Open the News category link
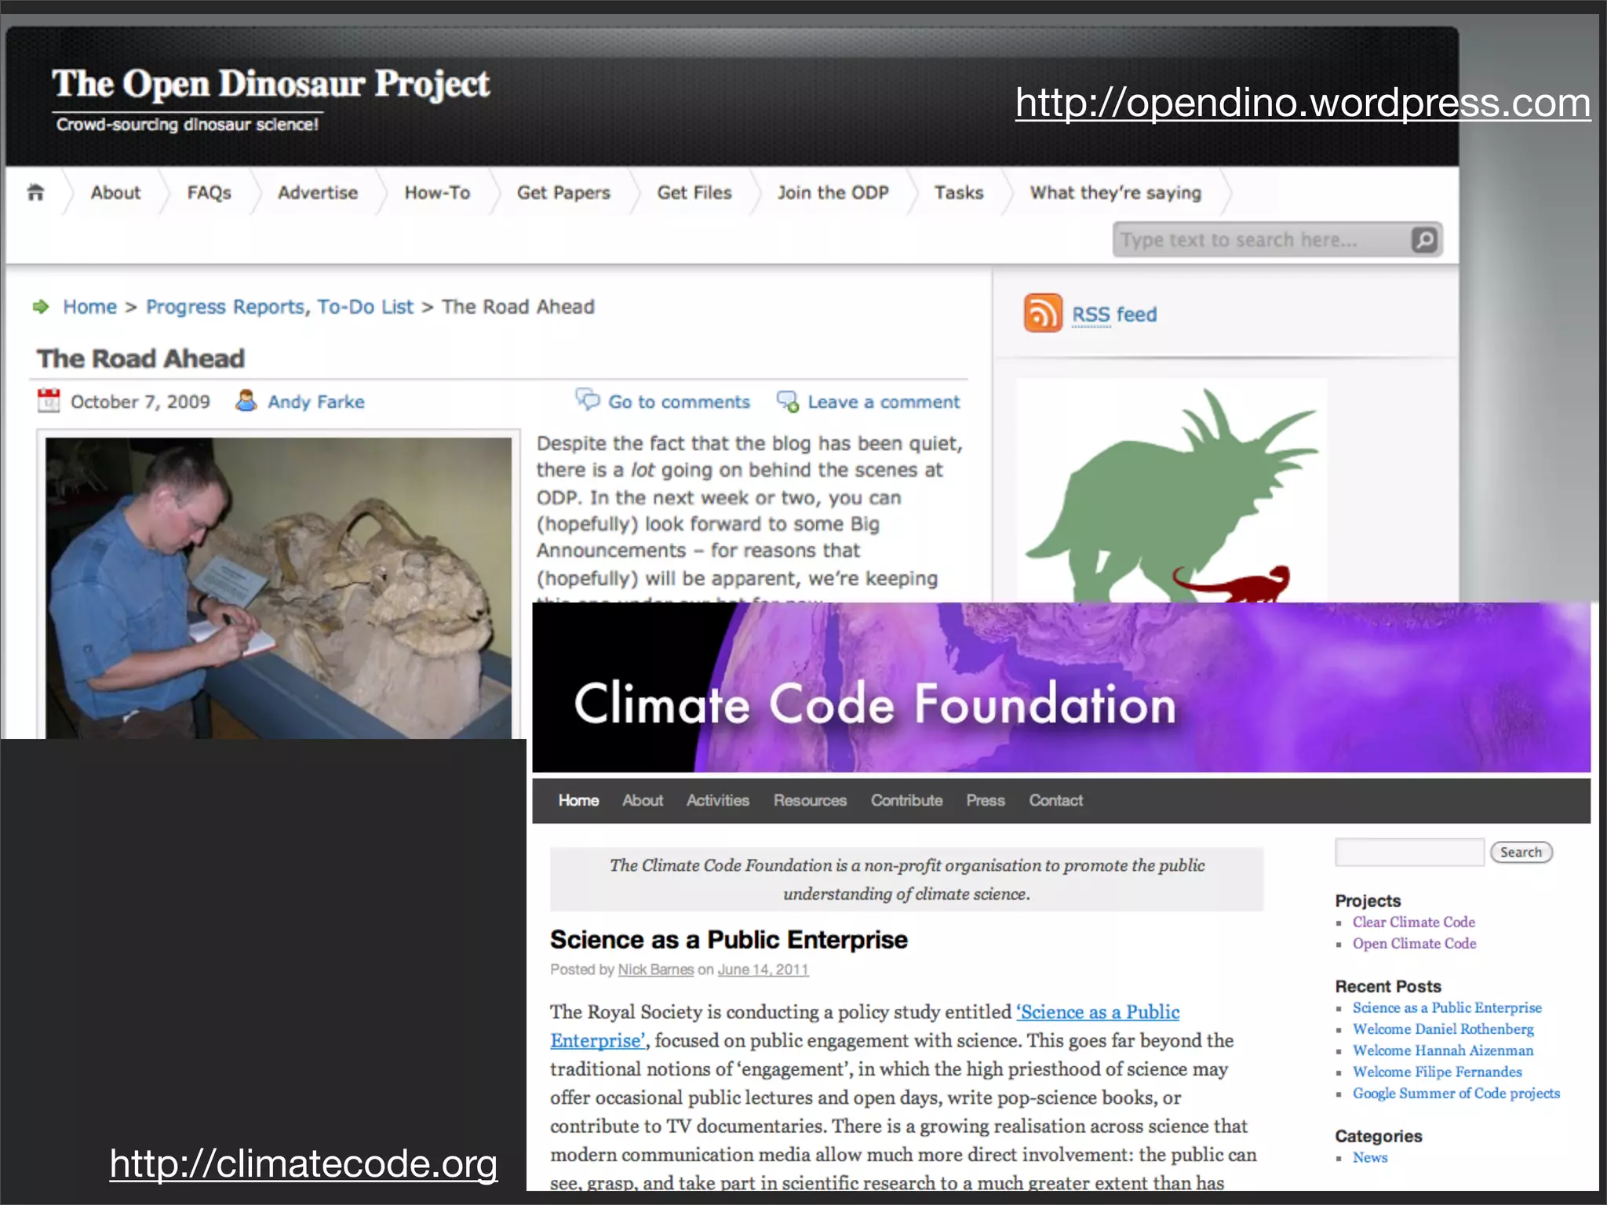 1370,1157
